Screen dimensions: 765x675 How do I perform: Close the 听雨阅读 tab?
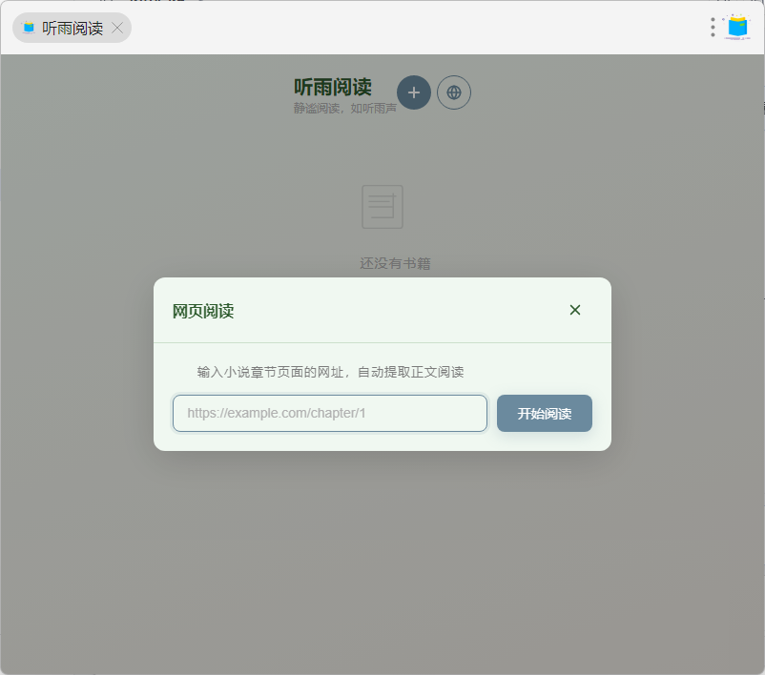117,28
